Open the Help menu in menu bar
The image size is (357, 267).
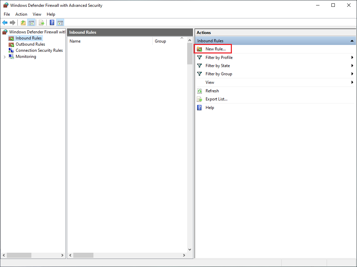click(x=51, y=14)
